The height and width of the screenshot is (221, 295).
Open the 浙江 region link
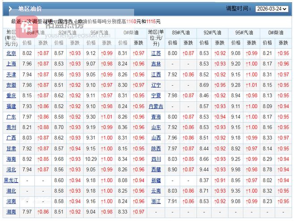pos(156,201)
